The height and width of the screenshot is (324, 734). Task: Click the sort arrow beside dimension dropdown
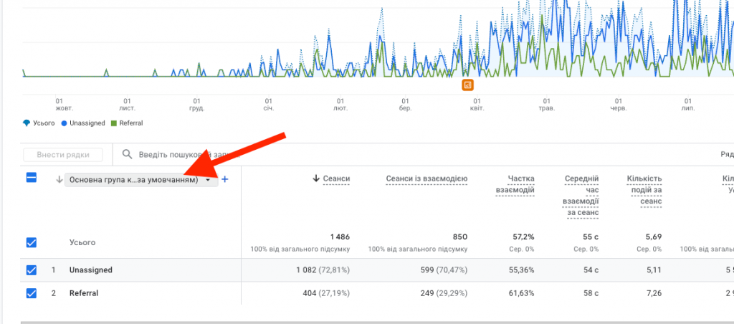click(59, 180)
